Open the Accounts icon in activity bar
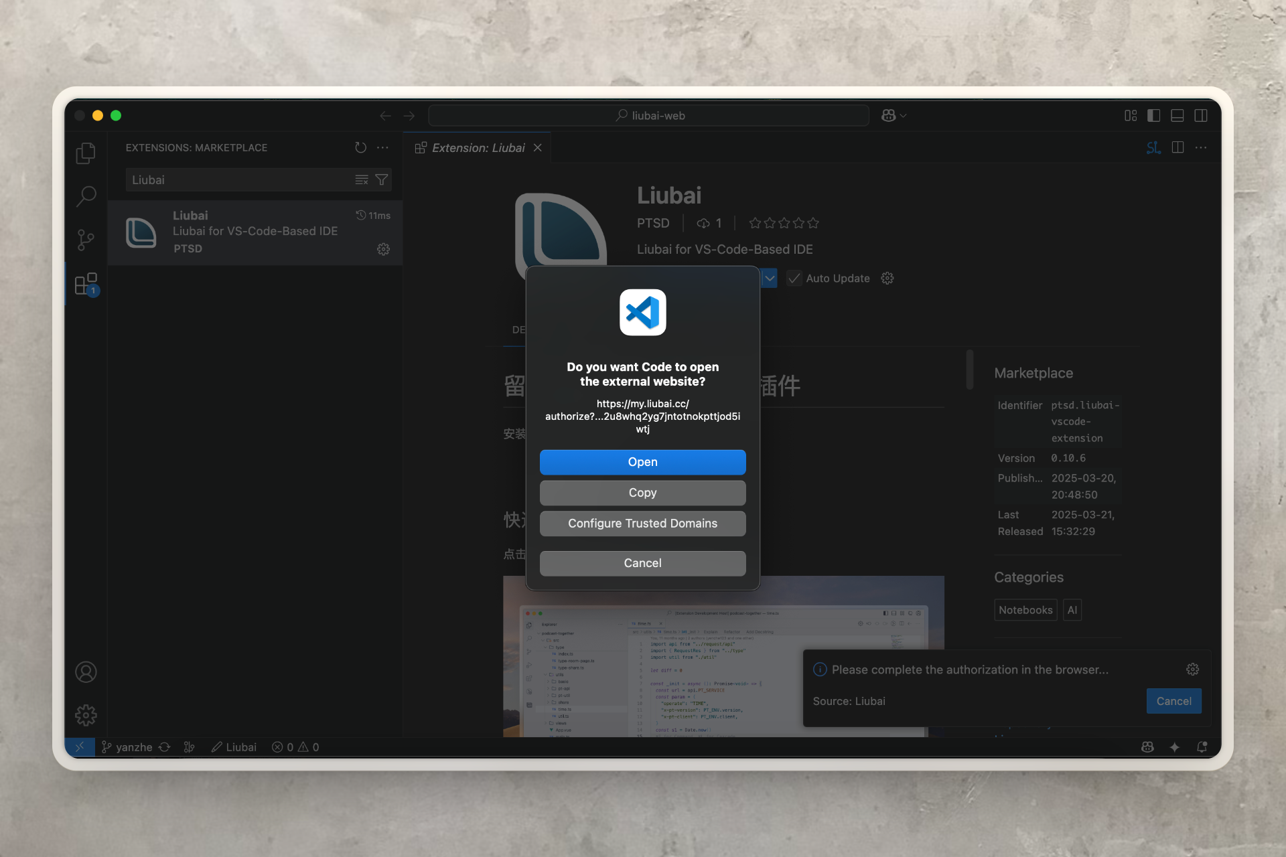 pyautogui.click(x=86, y=672)
